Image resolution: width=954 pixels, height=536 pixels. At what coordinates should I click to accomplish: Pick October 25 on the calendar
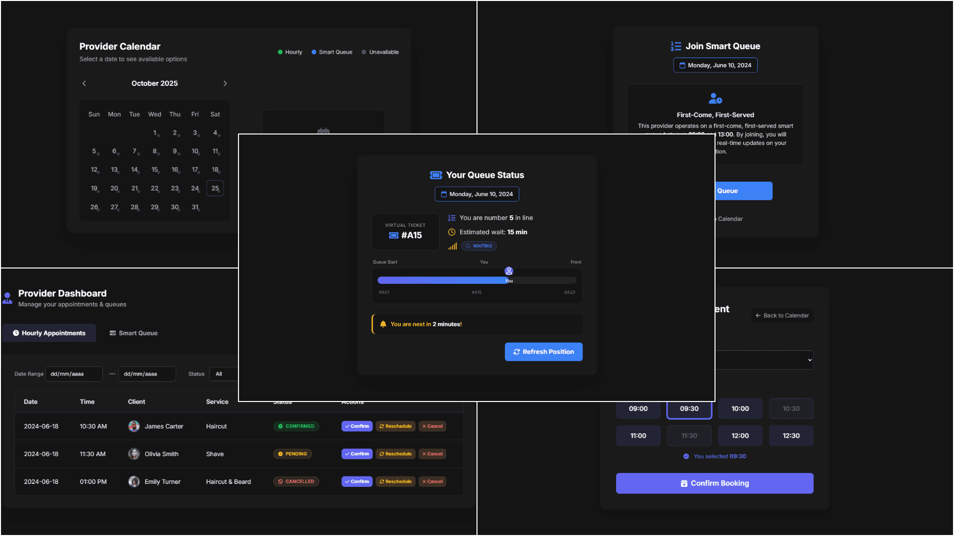tap(215, 189)
